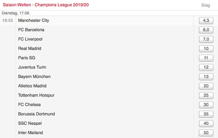Choose the 40 odds for SSC Neapel
Image resolution: width=218 pixels, height=138 pixels.
206,123
